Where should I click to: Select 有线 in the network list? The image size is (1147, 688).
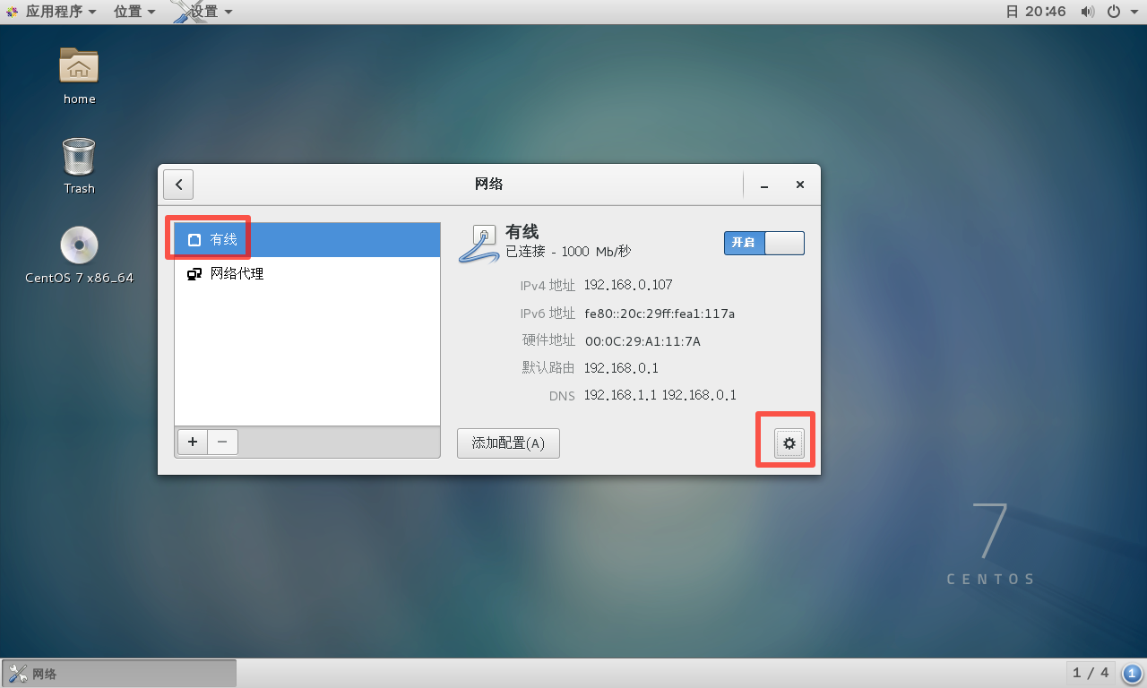click(307, 240)
